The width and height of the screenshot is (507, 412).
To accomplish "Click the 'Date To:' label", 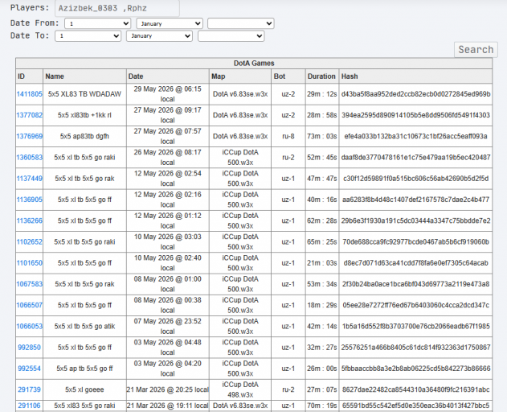I will click(30, 35).
